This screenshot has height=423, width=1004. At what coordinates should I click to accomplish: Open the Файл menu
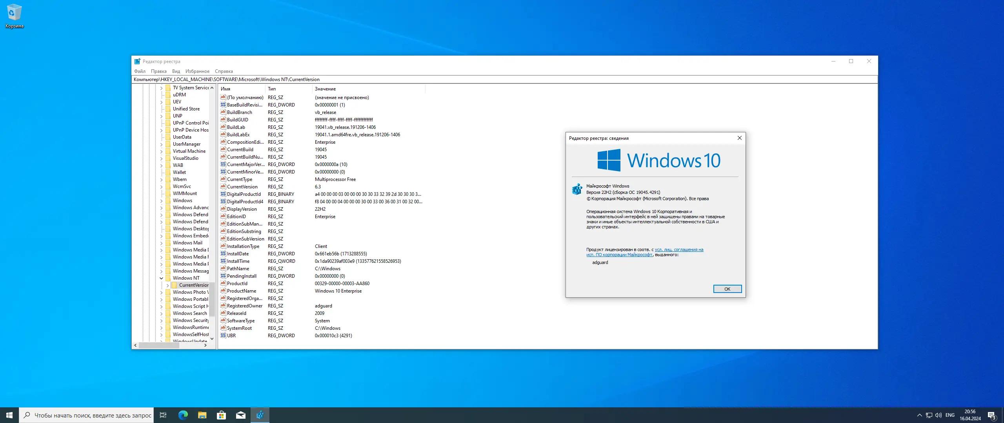pyautogui.click(x=140, y=71)
